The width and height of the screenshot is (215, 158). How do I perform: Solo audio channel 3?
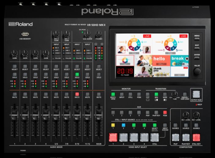[x=35, y=74]
